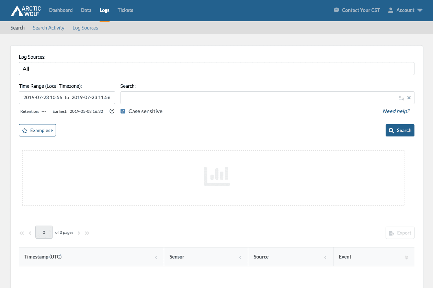Open the Log Sources selector showing All

tap(216, 69)
